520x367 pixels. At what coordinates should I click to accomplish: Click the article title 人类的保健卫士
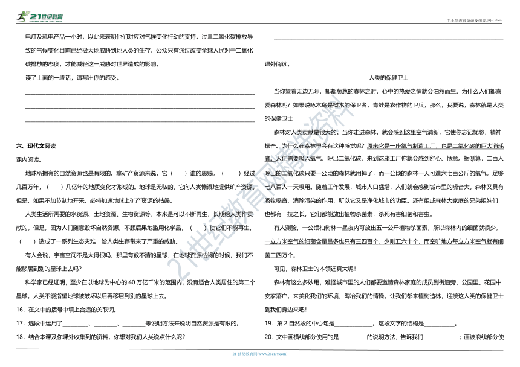click(x=389, y=78)
